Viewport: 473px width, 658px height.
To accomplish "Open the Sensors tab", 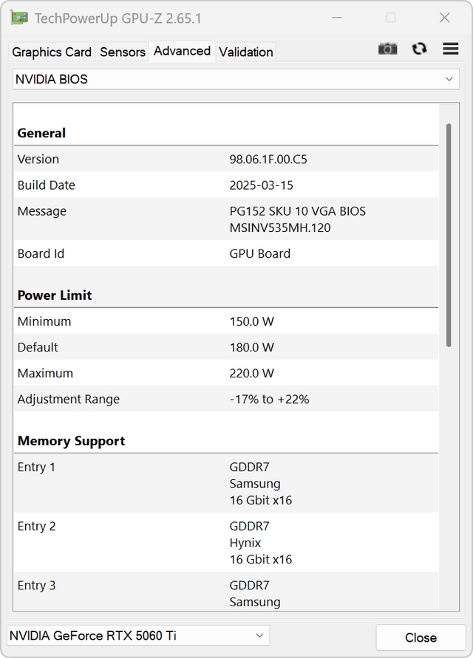I will (x=123, y=52).
